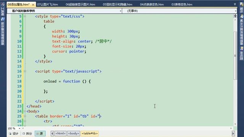Open the Solution Explorer tab on right edge
The height and width of the screenshot is (137, 244).
click(241, 30)
